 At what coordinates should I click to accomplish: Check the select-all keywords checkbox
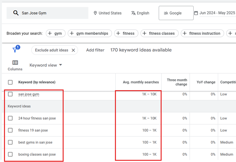[x=10, y=82]
